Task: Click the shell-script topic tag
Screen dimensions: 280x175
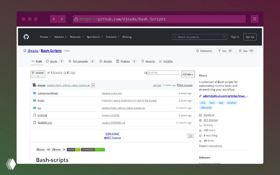Action: coord(206,107)
